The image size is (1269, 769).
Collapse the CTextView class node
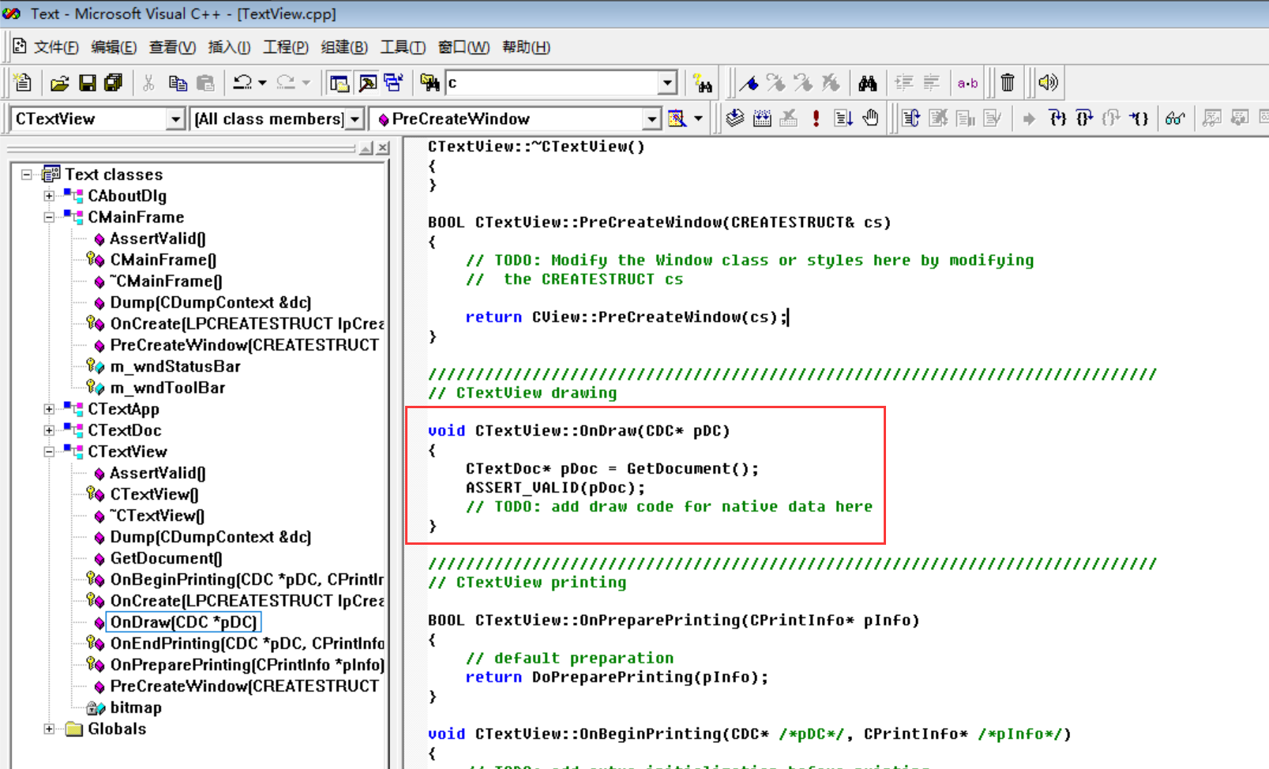[49, 452]
